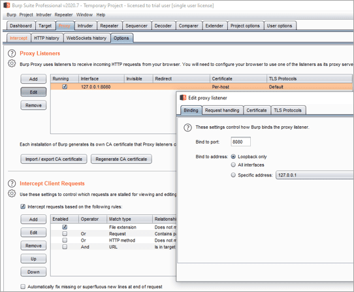Select Specific address radio button
The image size is (354, 292).
pos(233,175)
